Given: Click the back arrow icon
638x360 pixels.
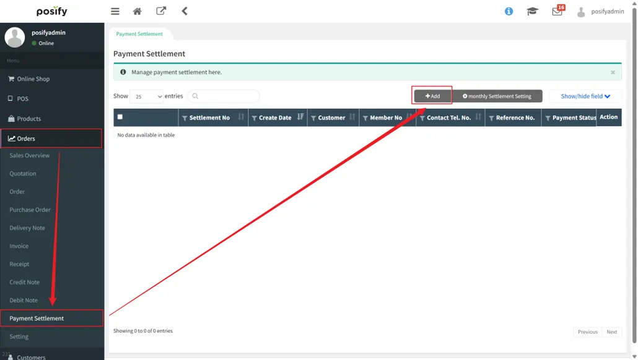Looking at the screenshot, I should [185, 11].
